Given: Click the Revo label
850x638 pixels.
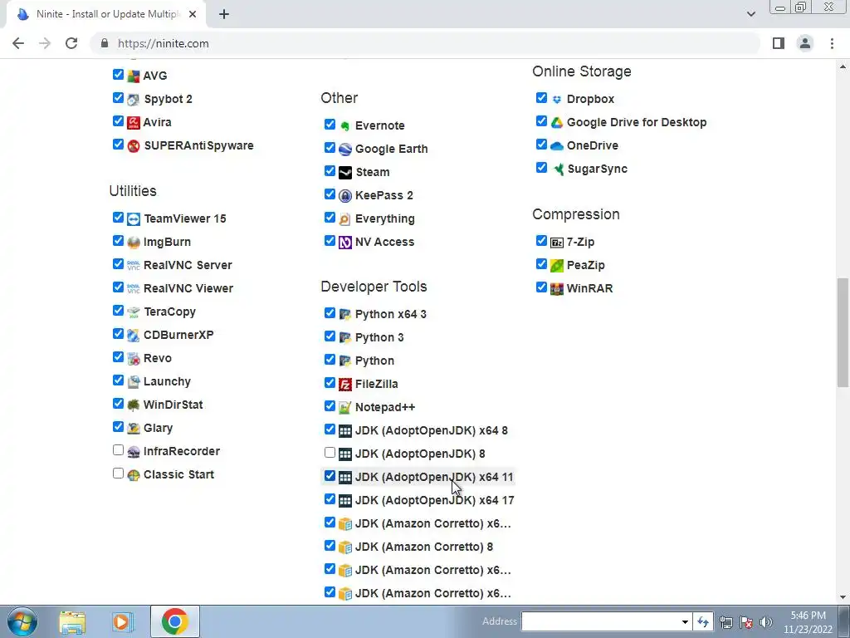Looking at the screenshot, I should point(158,359).
